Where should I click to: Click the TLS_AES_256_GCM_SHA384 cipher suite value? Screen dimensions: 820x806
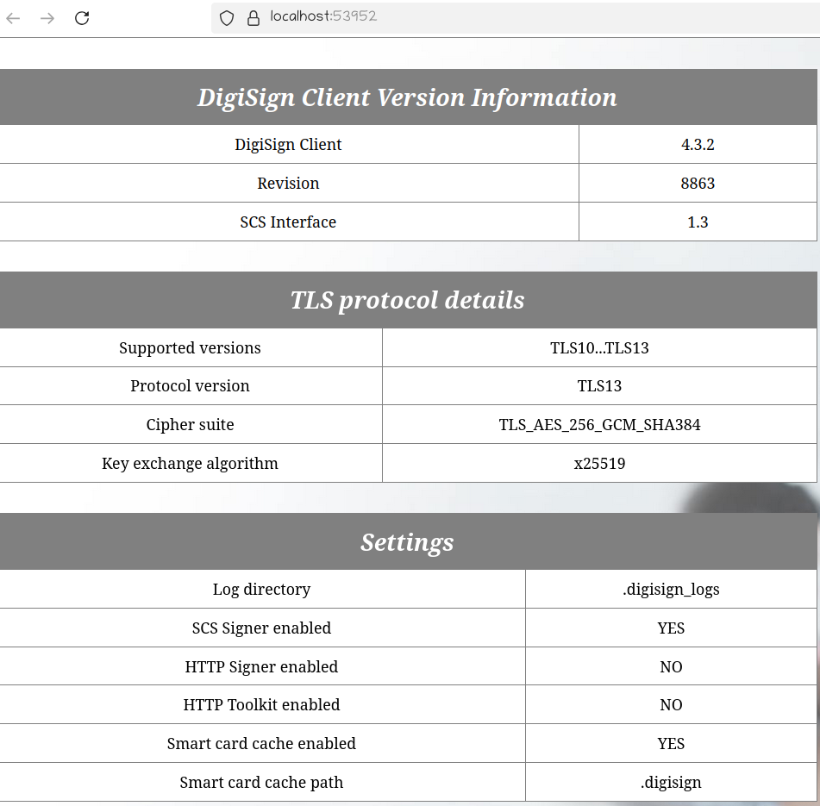599,425
